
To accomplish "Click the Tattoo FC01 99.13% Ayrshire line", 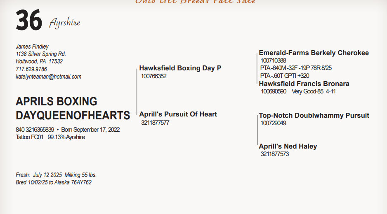I will point(50,137).
